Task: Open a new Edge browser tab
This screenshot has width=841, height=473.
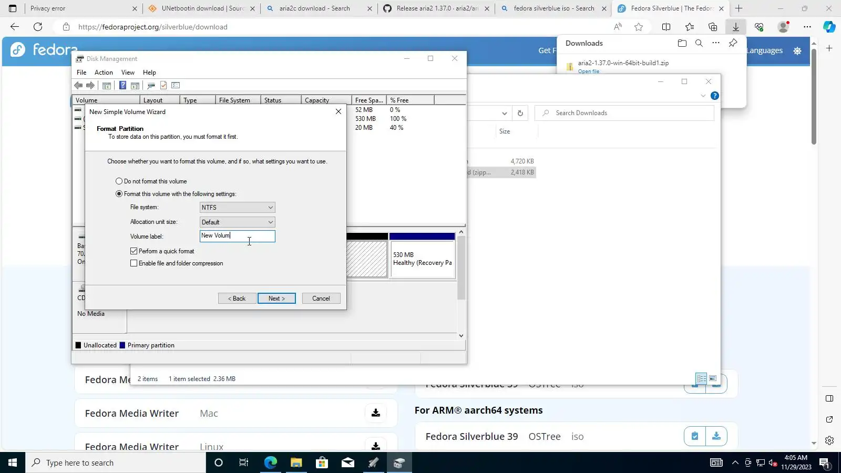Action: coord(739,8)
